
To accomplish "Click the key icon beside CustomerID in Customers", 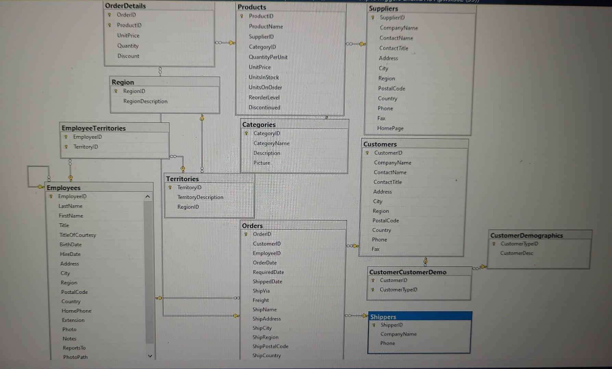I will tap(367, 153).
